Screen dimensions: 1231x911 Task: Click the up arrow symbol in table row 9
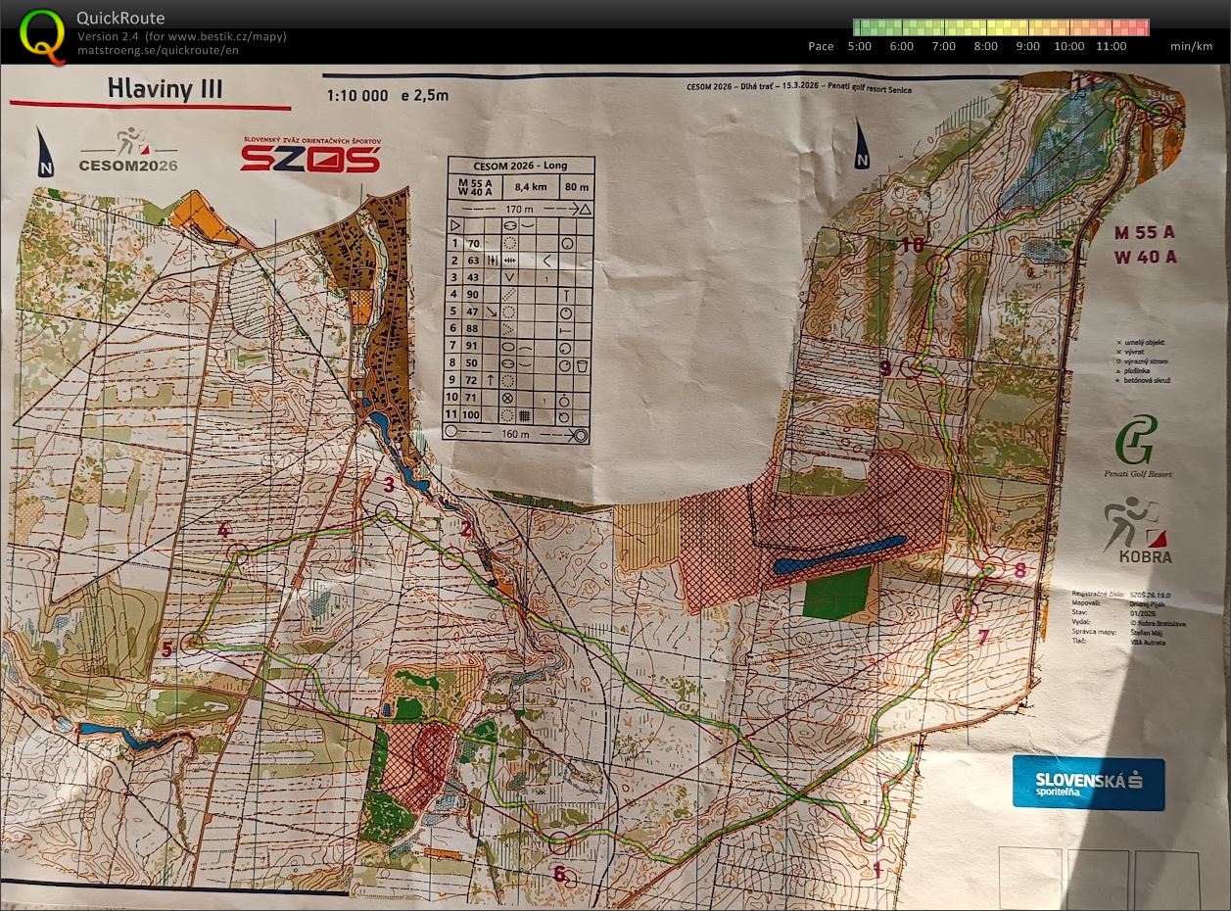[x=490, y=380]
